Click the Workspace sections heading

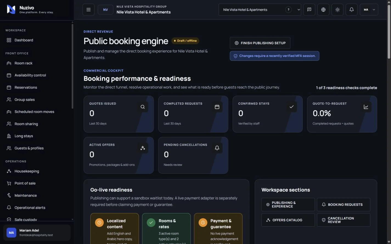pyautogui.click(x=286, y=190)
